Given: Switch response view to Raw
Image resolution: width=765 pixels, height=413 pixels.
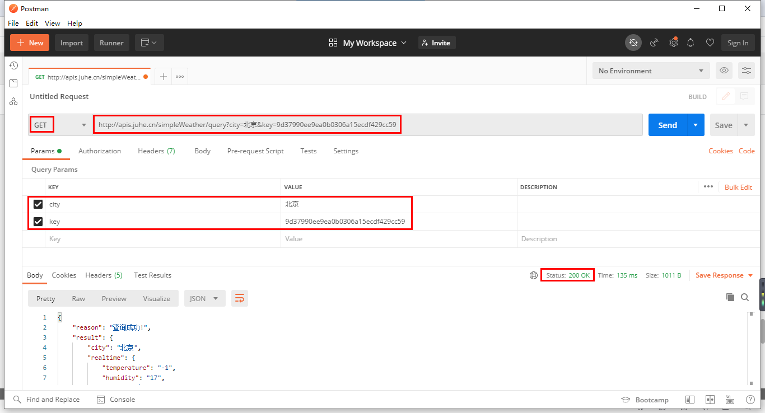Looking at the screenshot, I should (x=78, y=298).
